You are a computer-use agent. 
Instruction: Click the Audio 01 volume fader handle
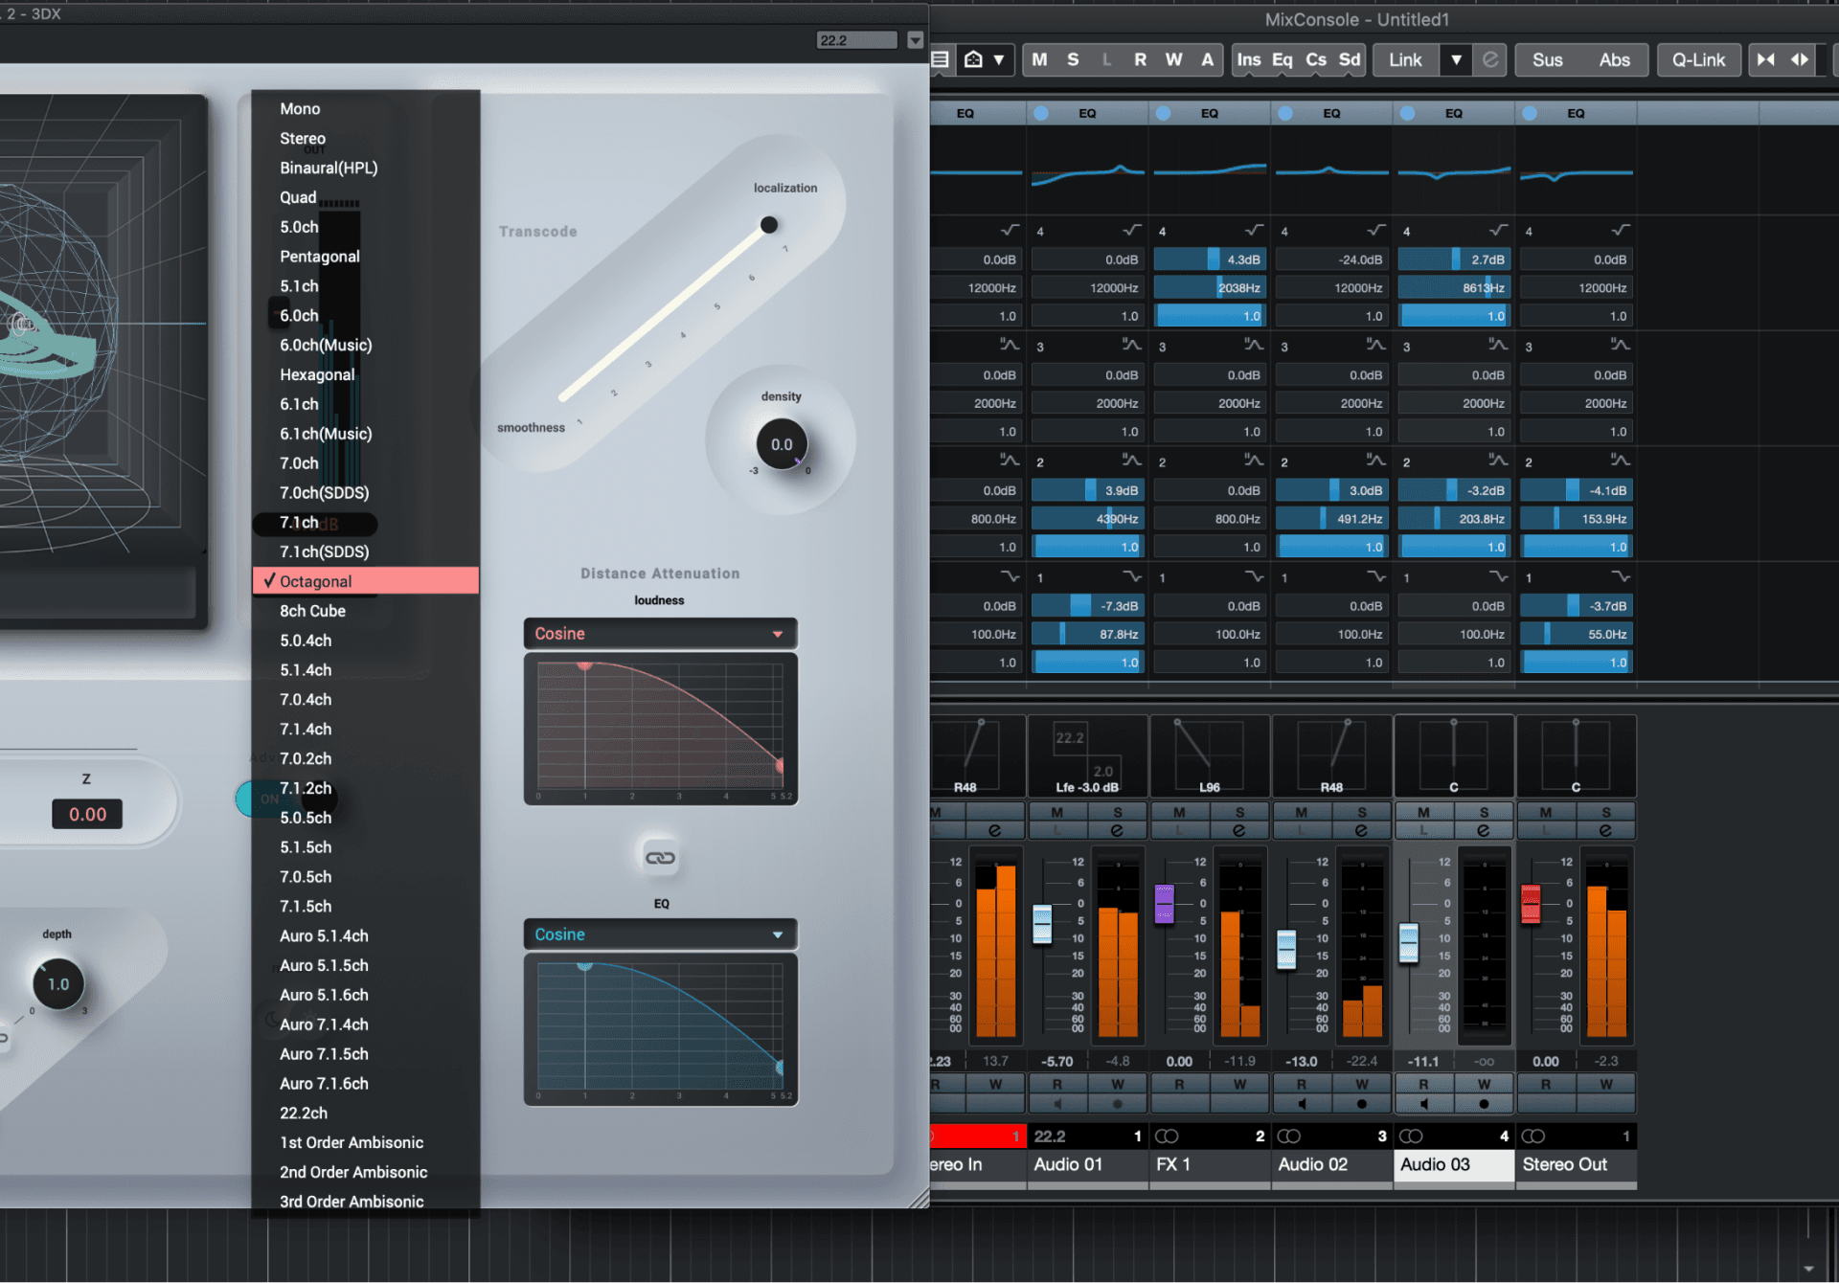(1042, 924)
